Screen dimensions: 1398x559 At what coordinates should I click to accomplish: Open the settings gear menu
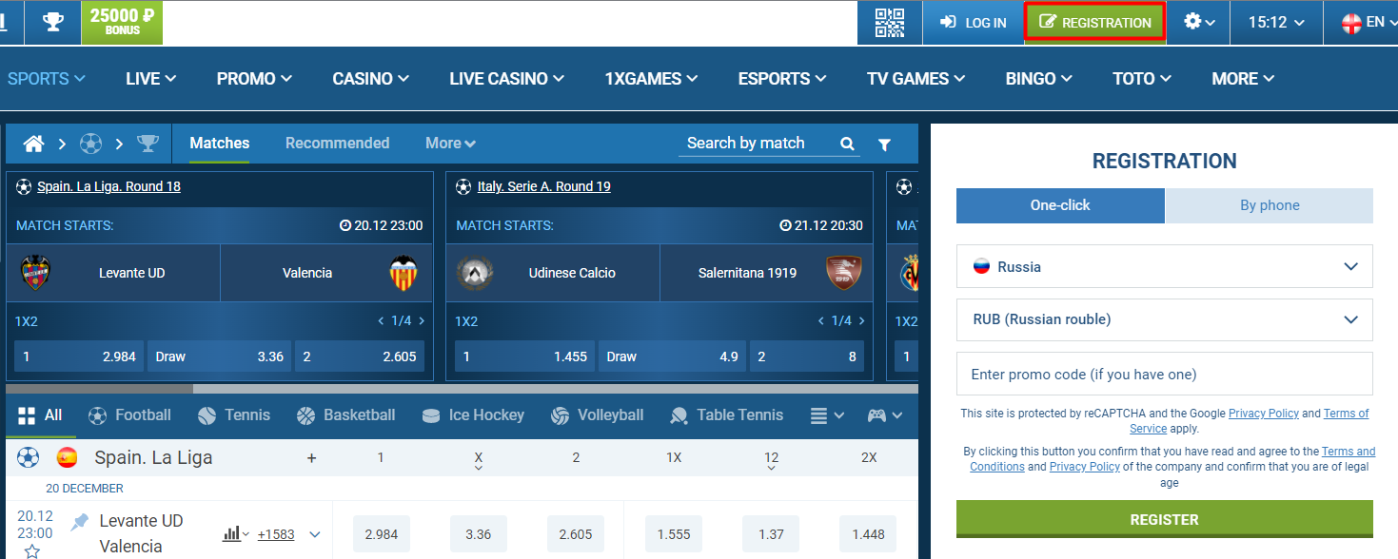point(1199,22)
